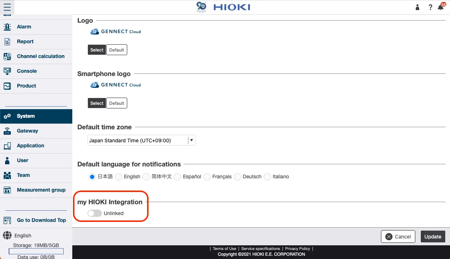Open the Channel calculation menu item
450x259 pixels.
[x=36, y=56]
